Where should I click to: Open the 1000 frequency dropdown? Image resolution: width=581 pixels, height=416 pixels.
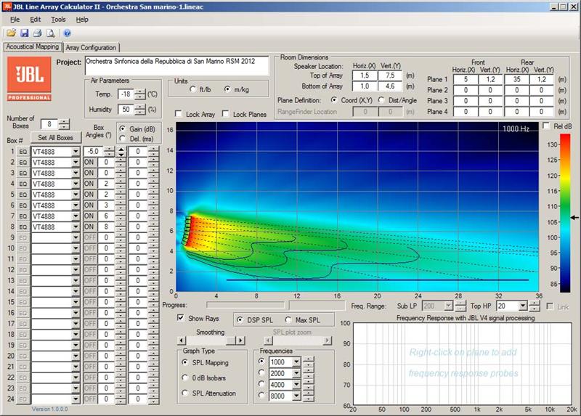[x=296, y=362]
